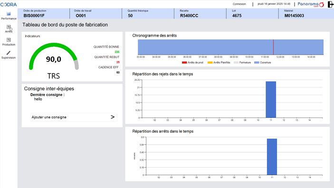334x188 pixels.
Task: Open the Supervision pencil icon
Action: [9, 53]
